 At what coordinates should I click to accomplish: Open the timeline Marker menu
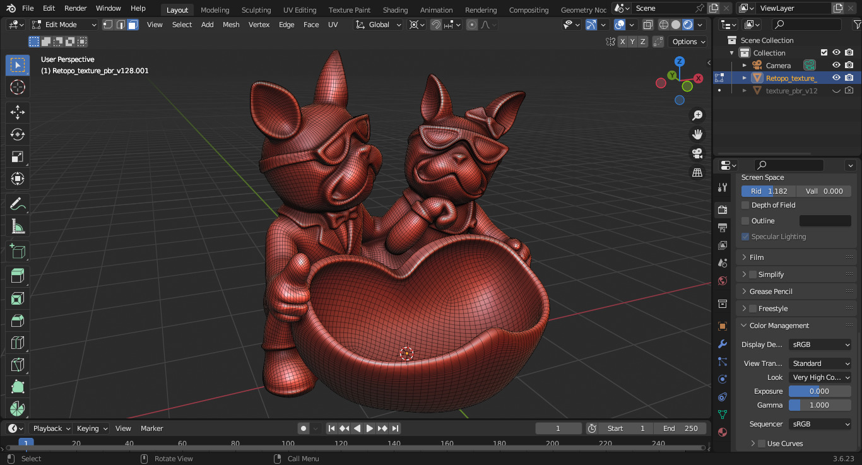pyautogui.click(x=152, y=428)
